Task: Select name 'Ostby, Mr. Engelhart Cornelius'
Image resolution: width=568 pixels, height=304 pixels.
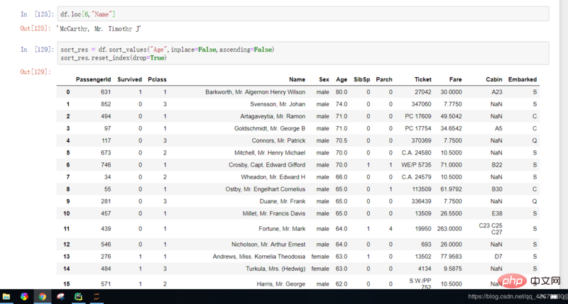Action: coord(265,189)
